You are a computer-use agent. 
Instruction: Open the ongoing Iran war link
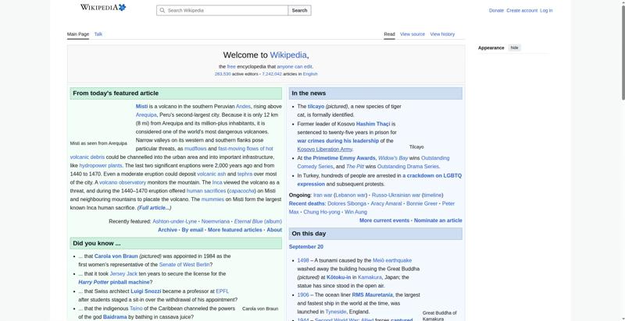click(323, 195)
